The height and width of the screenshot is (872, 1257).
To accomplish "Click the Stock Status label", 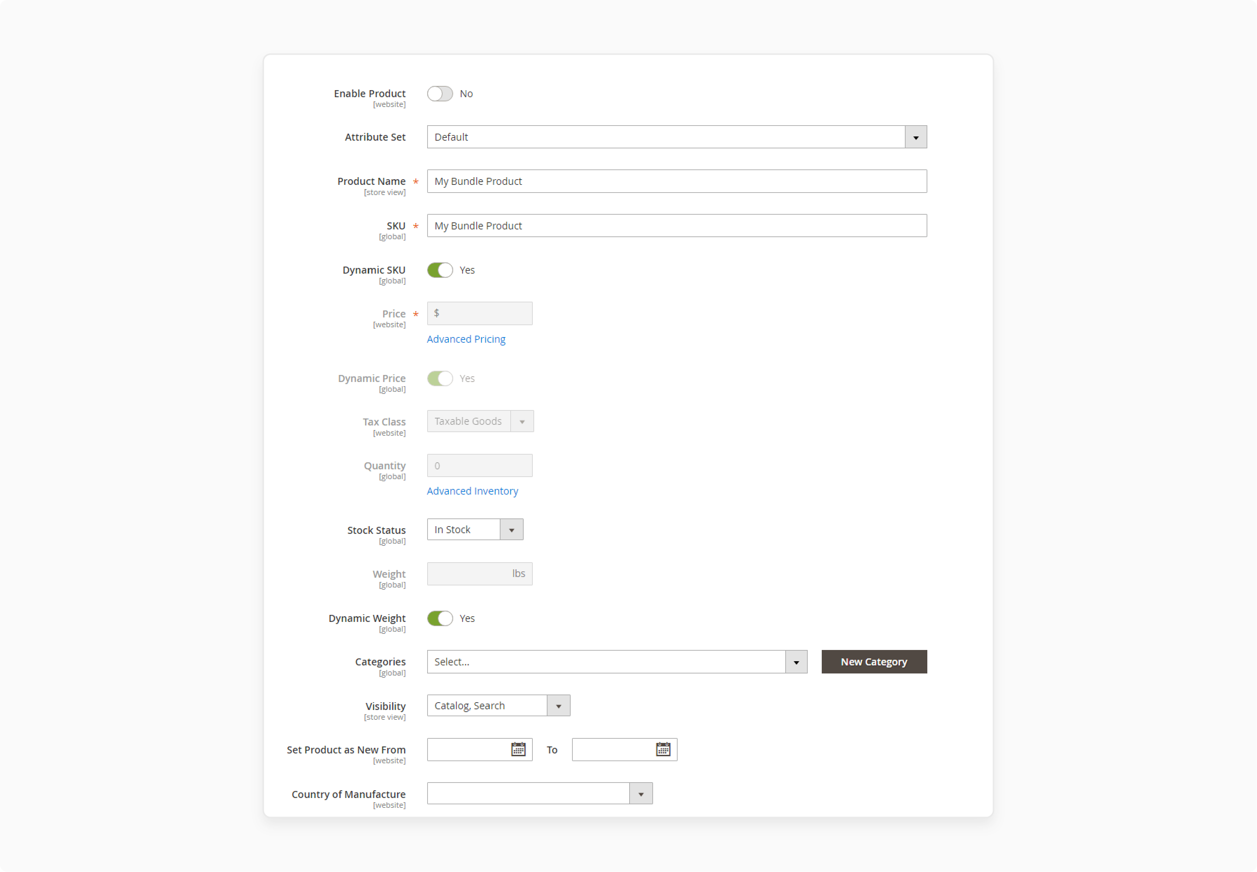I will coord(376,530).
